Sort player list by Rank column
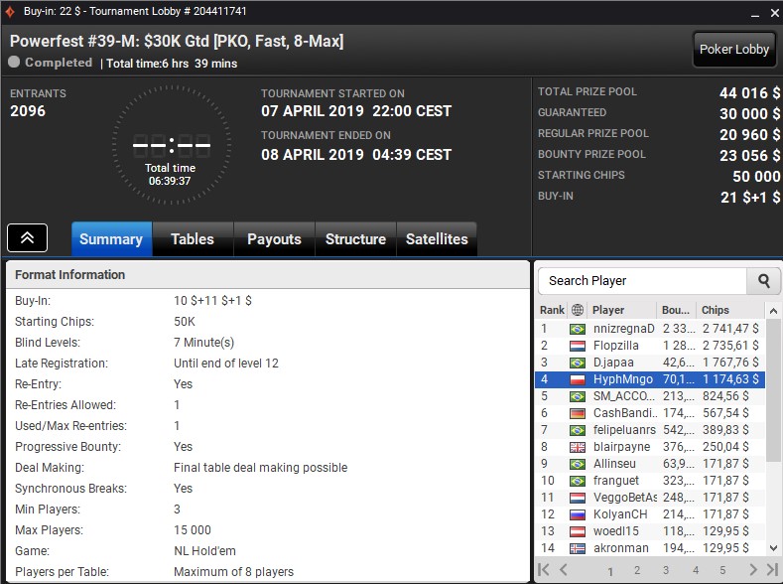 tap(552, 310)
